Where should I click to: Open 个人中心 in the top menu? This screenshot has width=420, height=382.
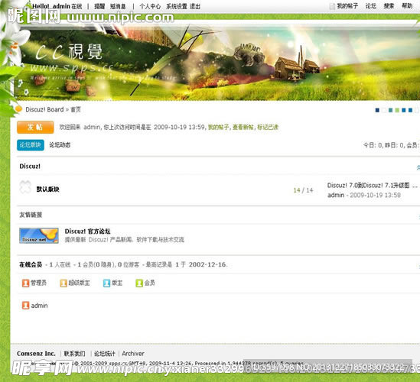150,6
